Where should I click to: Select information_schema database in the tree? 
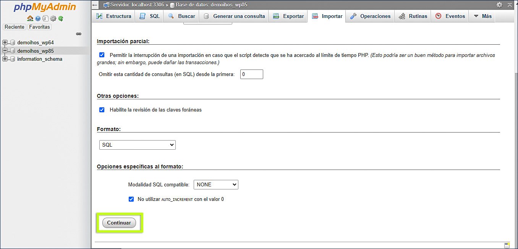click(x=40, y=59)
